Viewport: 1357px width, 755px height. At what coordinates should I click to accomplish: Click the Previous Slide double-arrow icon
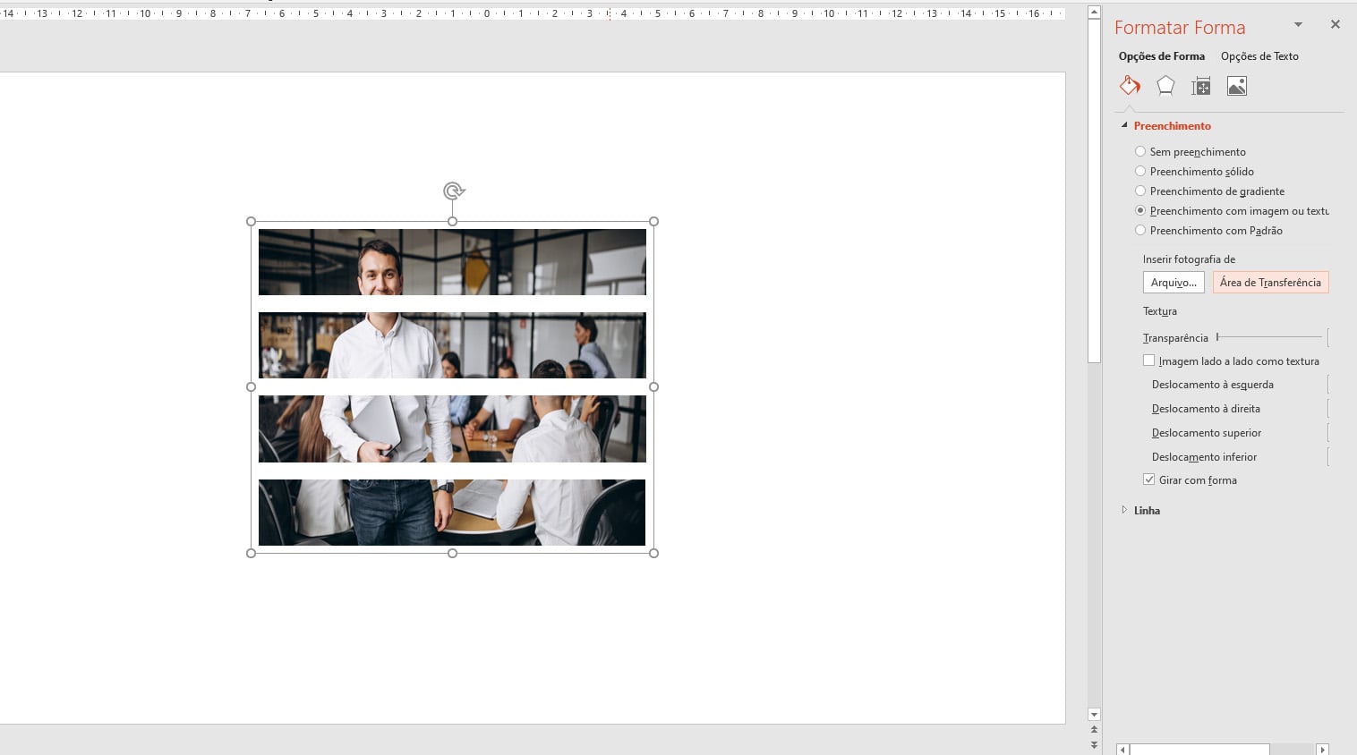(x=1094, y=730)
